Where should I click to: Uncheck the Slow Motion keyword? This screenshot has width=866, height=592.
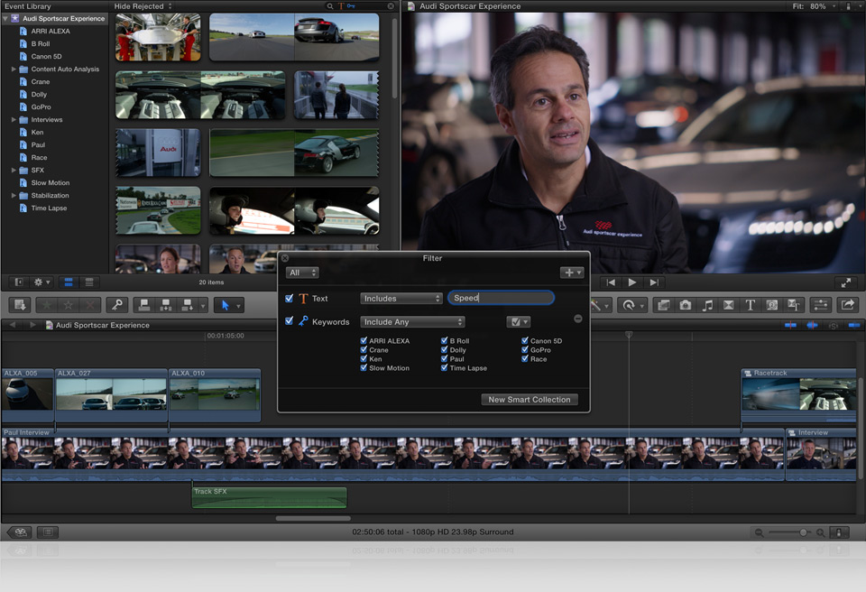tap(364, 367)
